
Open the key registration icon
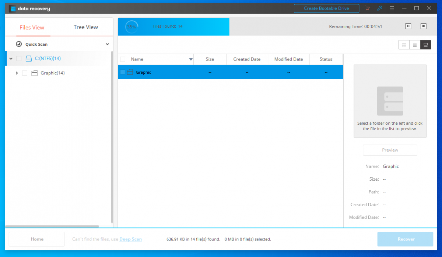pyautogui.click(x=380, y=8)
